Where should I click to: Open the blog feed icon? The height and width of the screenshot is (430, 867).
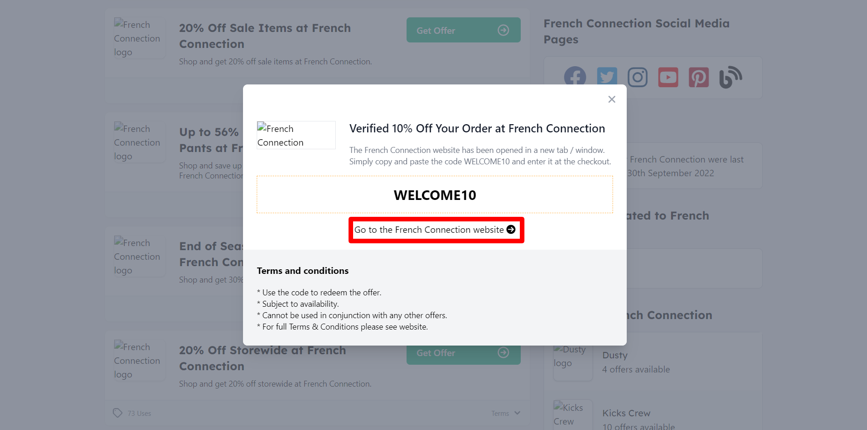[730, 77]
